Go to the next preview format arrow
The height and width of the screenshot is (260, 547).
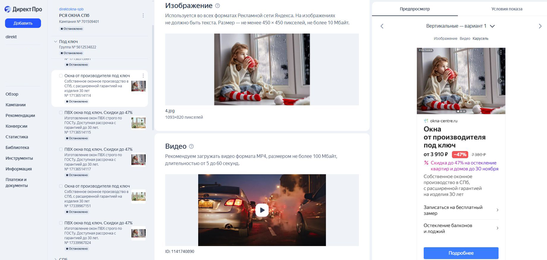coord(540,26)
